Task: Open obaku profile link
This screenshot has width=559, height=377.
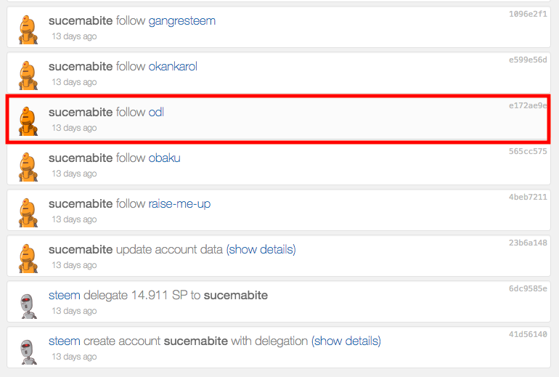Action: click(164, 158)
